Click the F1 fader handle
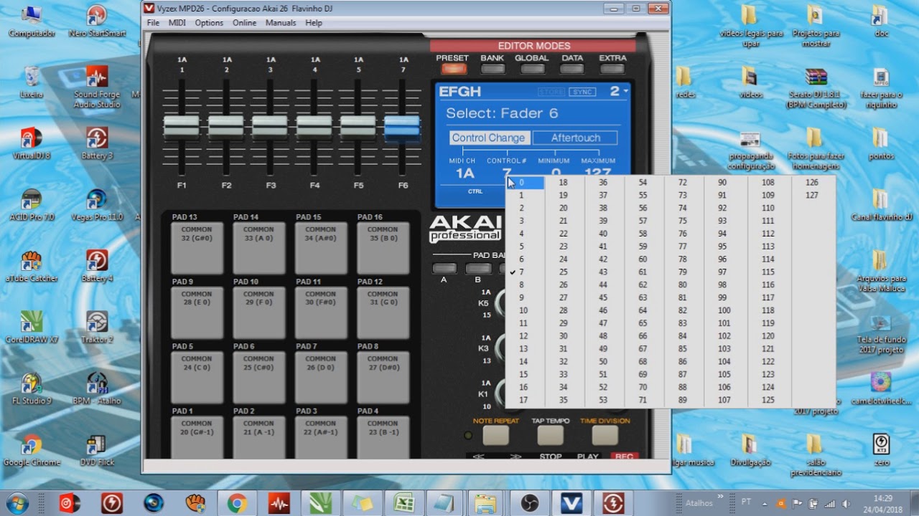Screen dimensions: 919x516 182,126
